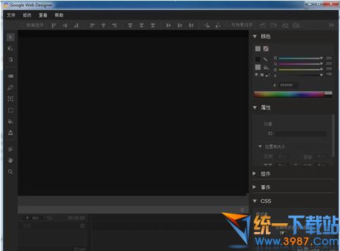Choose the no-color slashed swatch
Screen dimensions: 340x251
point(266,49)
